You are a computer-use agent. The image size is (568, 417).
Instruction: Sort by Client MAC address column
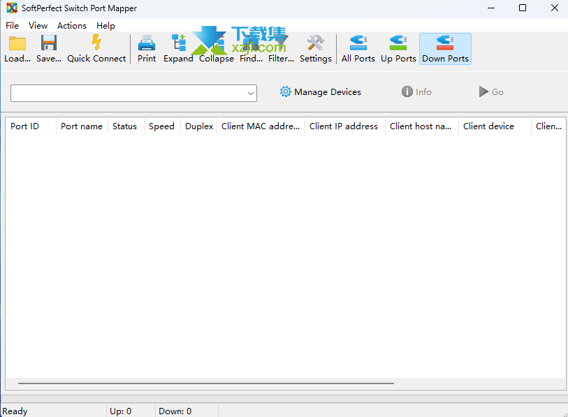click(x=261, y=126)
